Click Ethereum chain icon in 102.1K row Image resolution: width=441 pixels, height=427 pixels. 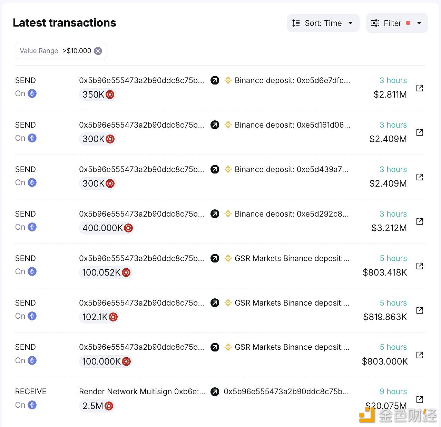(x=32, y=316)
